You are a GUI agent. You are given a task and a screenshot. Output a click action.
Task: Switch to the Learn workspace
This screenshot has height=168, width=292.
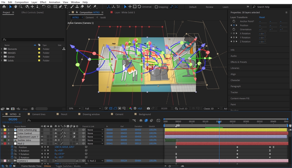tap(225, 7)
